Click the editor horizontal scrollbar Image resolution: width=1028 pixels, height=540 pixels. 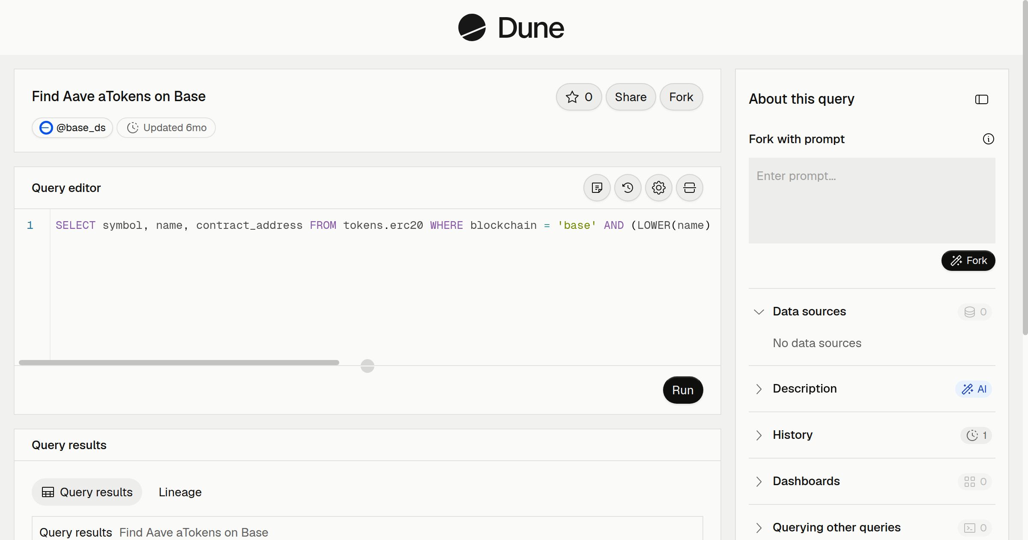pos(179,363)
